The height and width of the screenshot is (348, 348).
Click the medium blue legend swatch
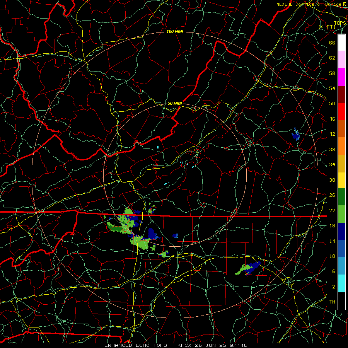click(341, 249)
